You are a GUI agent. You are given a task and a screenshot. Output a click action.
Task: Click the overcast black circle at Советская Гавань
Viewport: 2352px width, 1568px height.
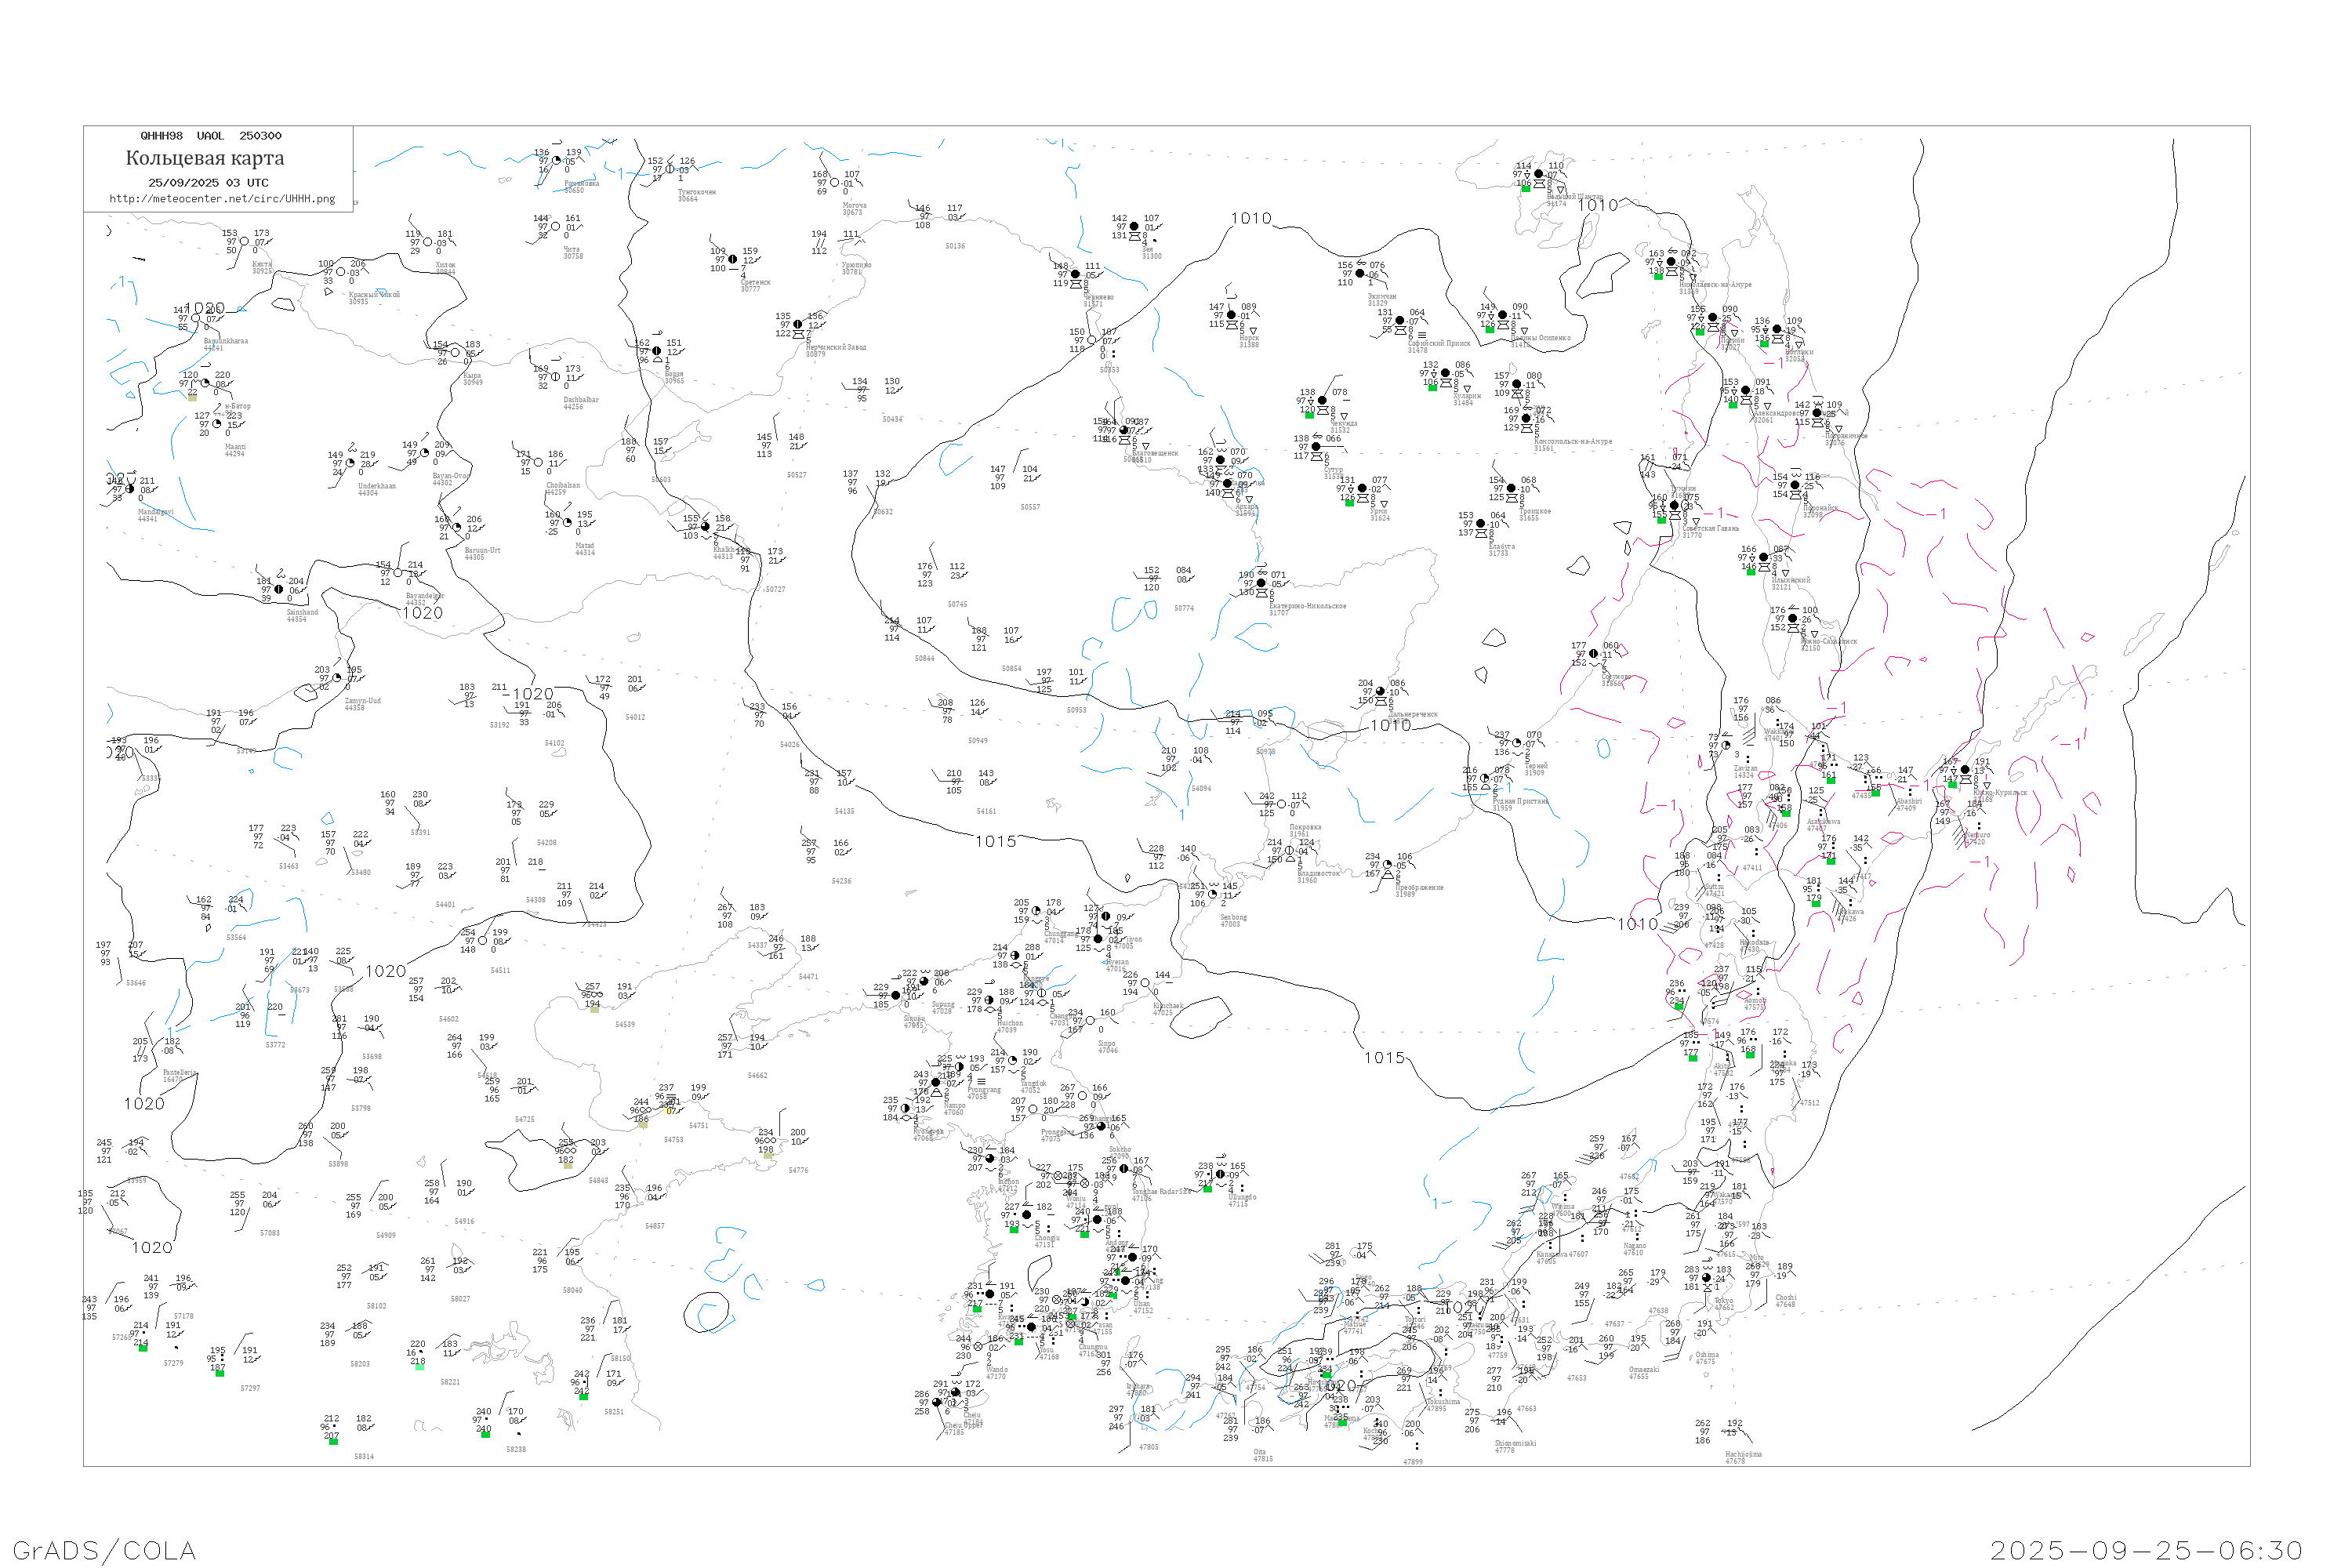1674,506
